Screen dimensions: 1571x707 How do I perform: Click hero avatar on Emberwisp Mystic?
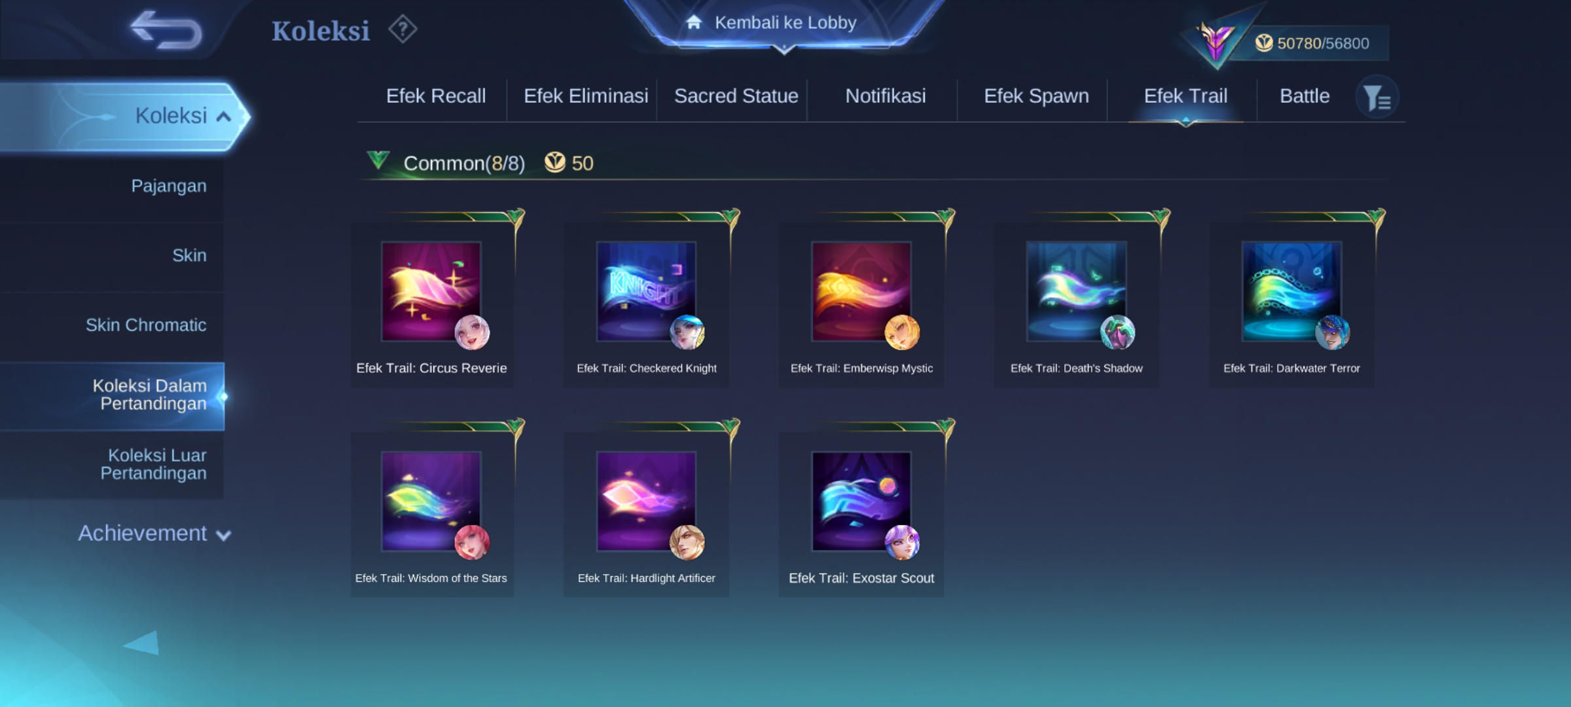(901, 333)
